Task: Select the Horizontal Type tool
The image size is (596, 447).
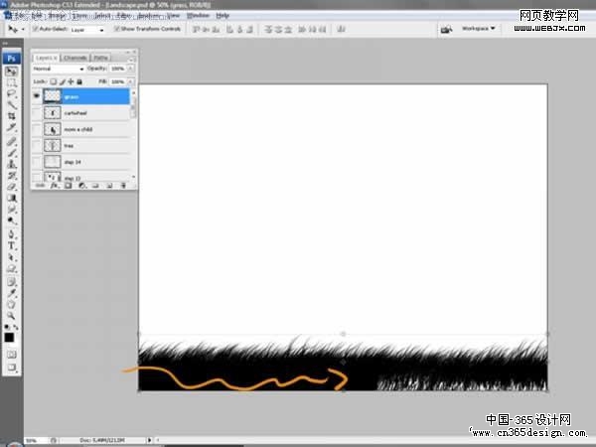Action: 11,246
